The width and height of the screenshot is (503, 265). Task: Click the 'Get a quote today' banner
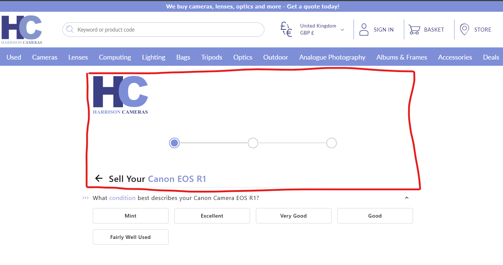(253, 7)
